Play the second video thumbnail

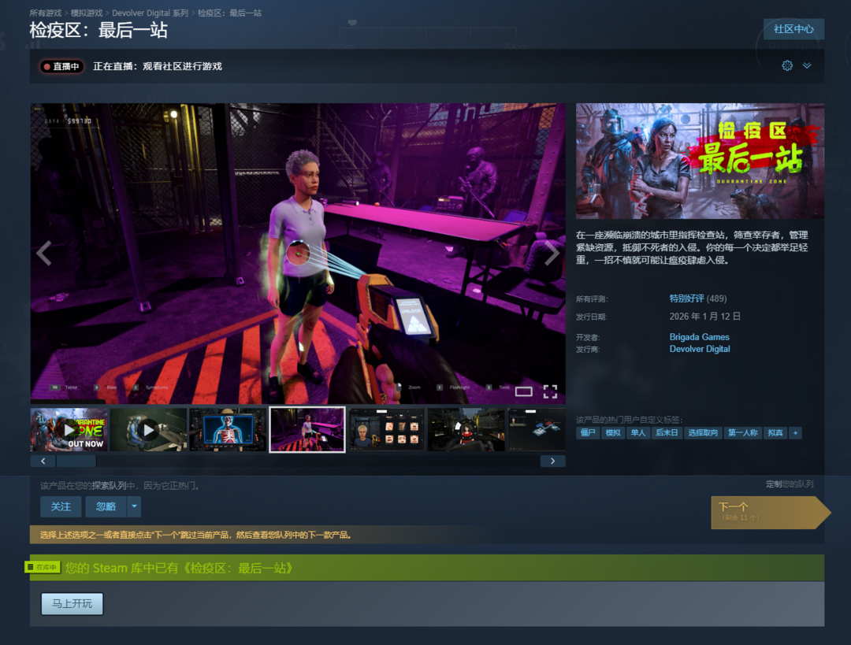tap(149, 430)
